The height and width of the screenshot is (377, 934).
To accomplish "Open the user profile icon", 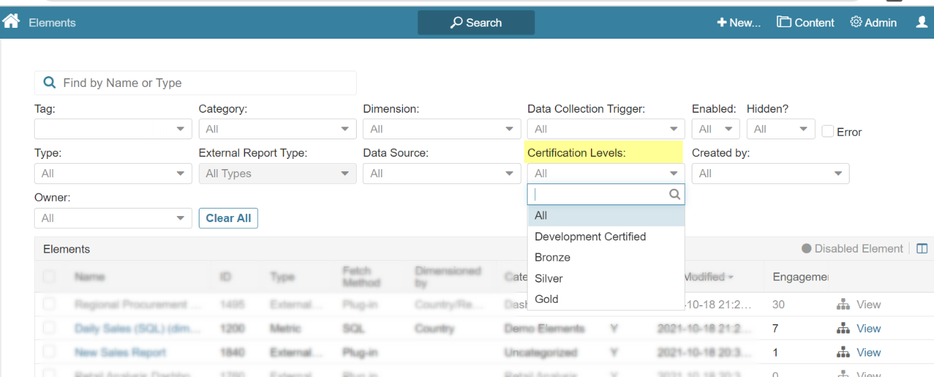I will [x=922, y=22].
